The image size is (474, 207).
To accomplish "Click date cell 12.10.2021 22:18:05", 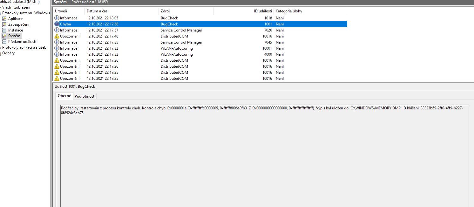I will pyautogui.click(x=102, y=18).
